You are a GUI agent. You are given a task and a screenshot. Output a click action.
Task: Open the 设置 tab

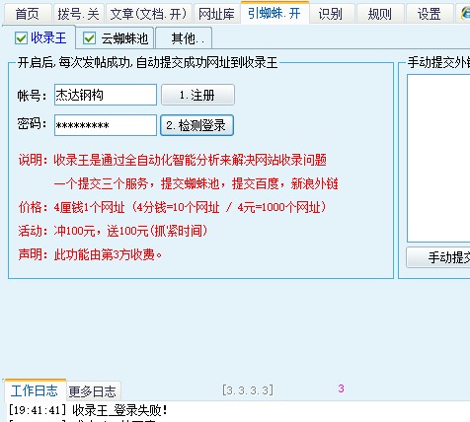tap(430, 14)
